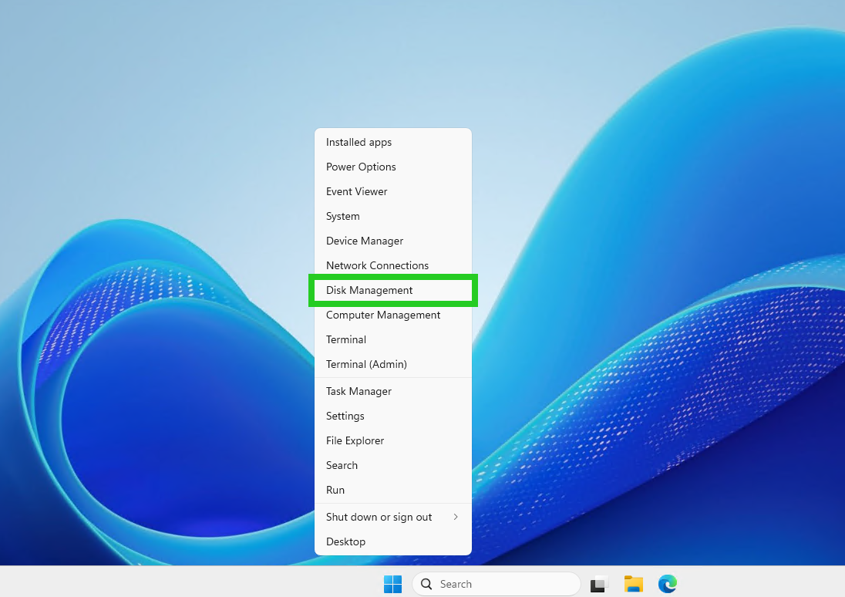The height and width of the screenshot is (597, 845).
Task: Open Network Connections
Action: (377, 265)
